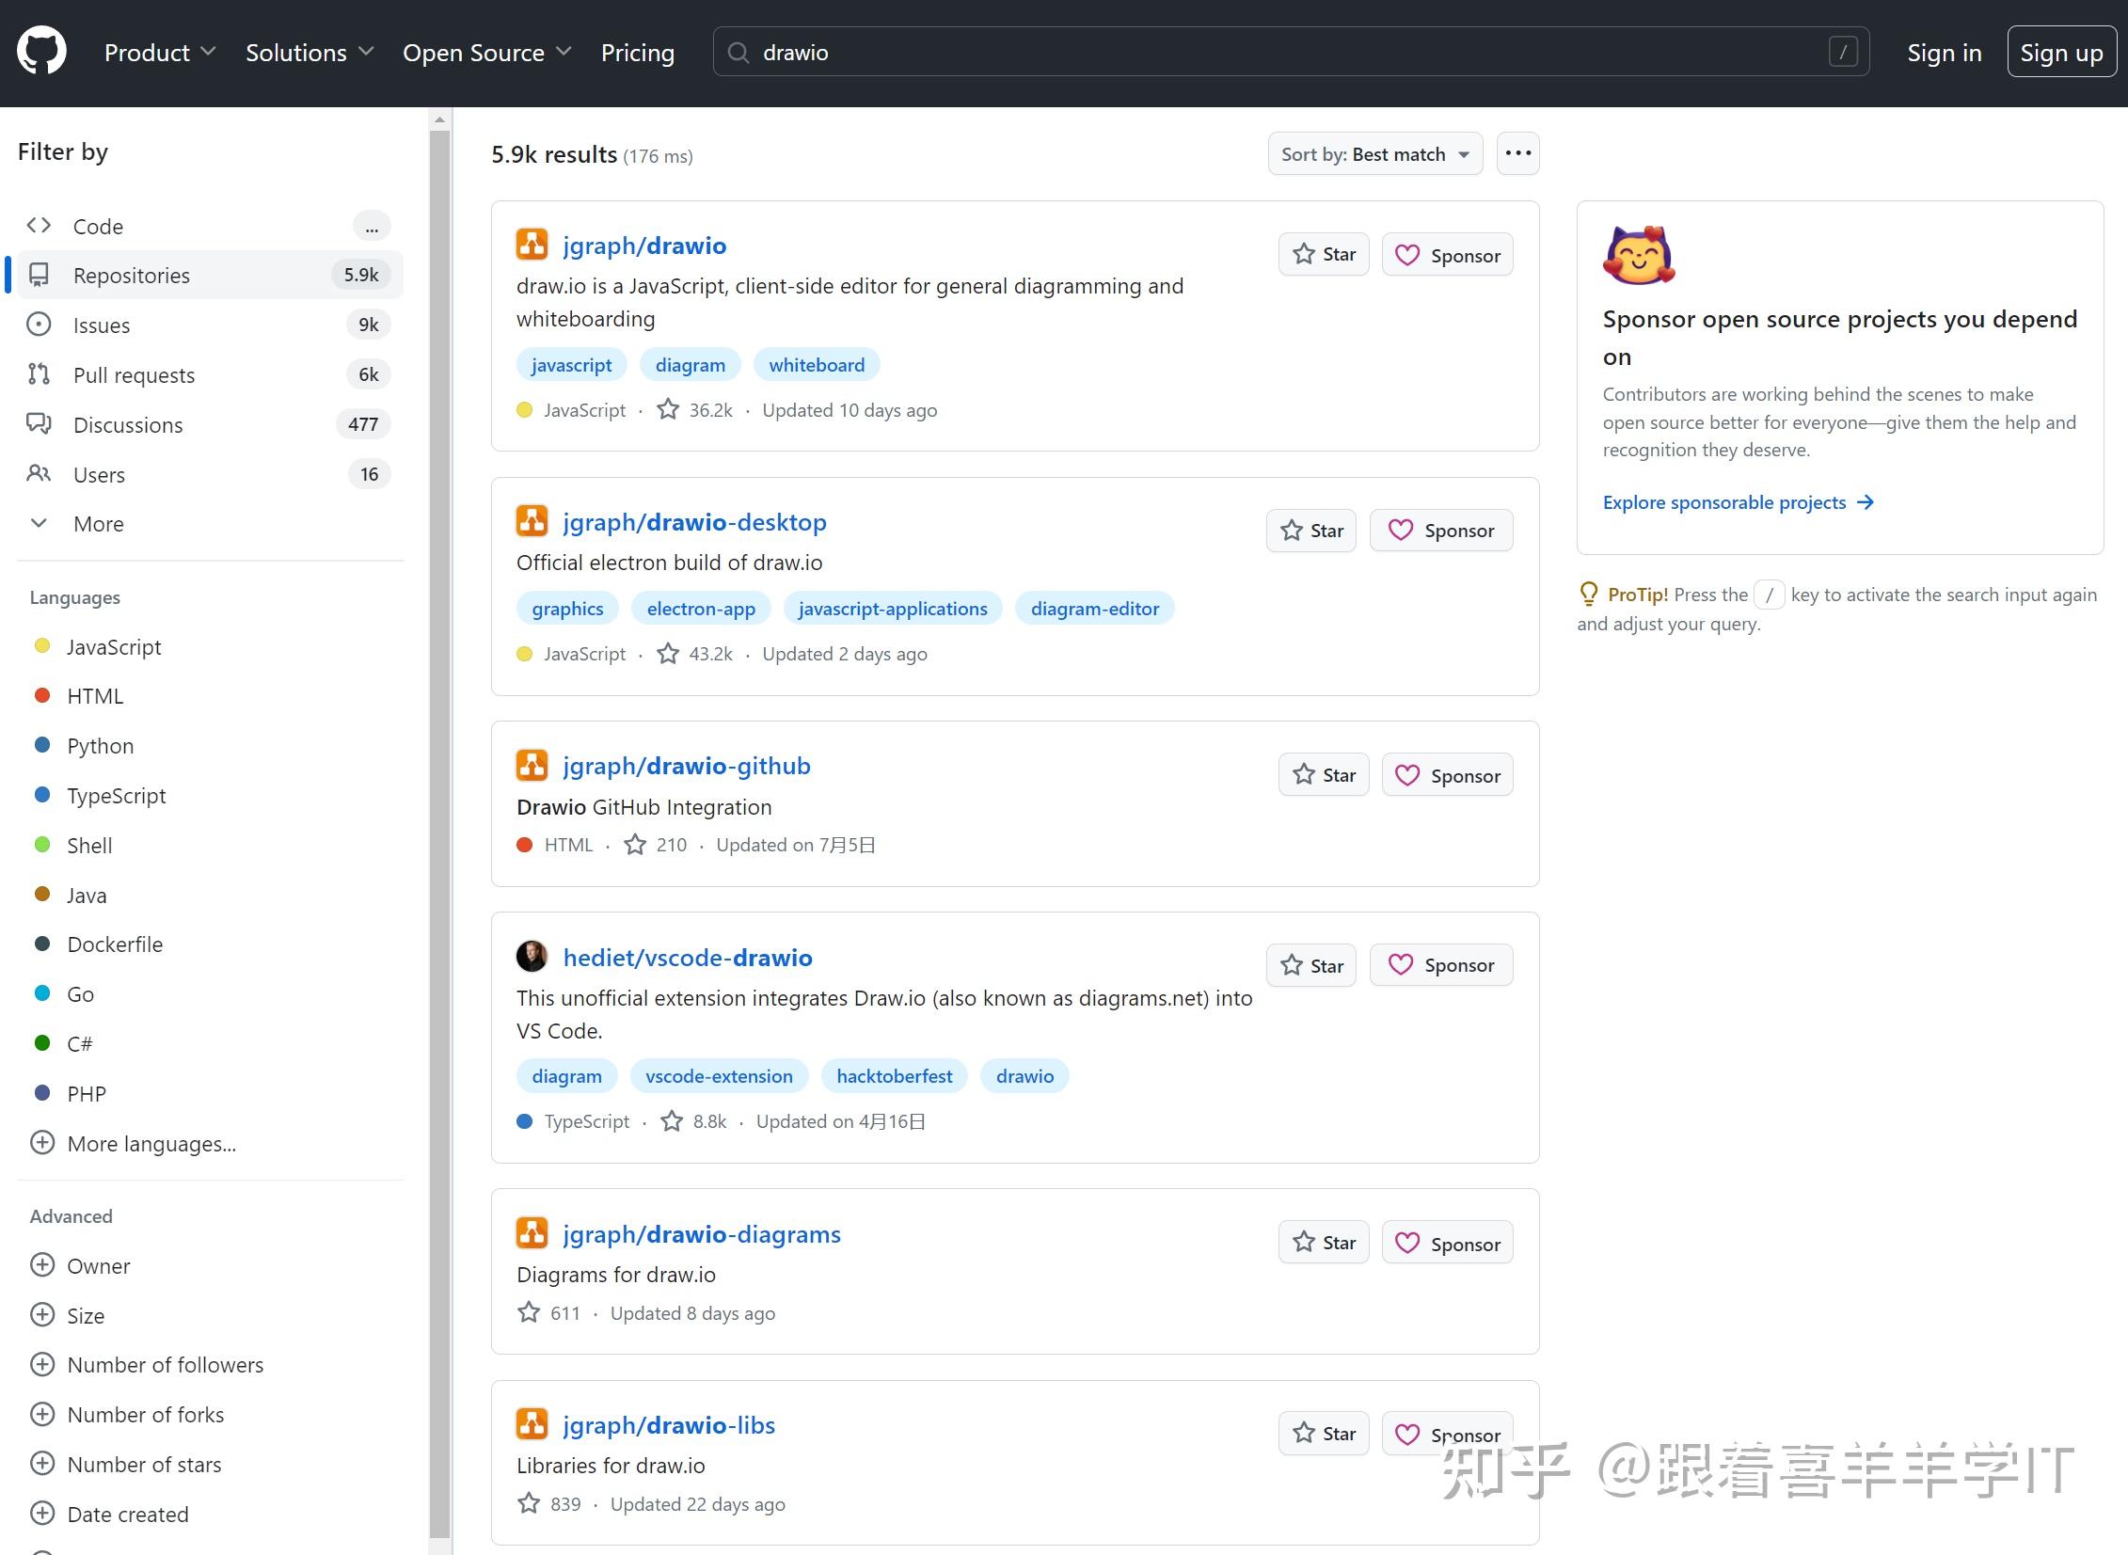
Task: Open the jgraph/drawio-github repository link
Action: tap(686, 766)
